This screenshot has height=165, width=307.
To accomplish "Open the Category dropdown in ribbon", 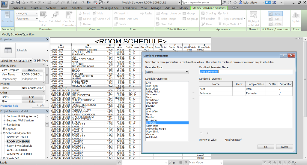I will pyautogui.click(x=27, y=13).
